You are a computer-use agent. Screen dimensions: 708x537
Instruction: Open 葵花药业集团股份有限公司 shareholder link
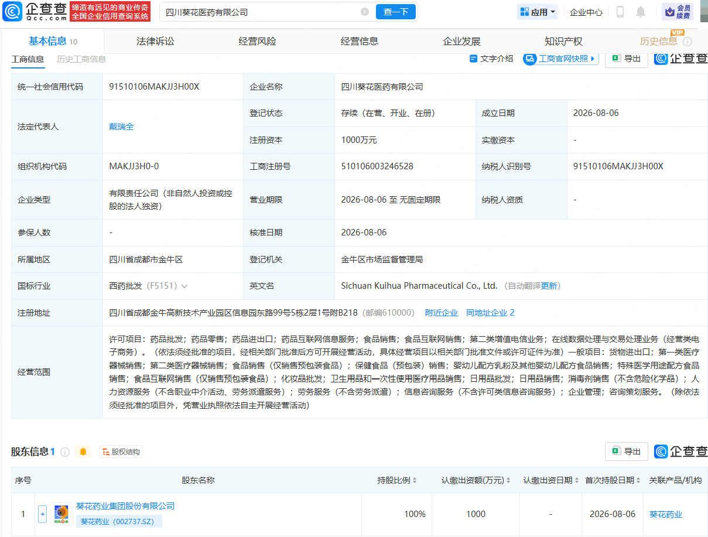[125, 506]
